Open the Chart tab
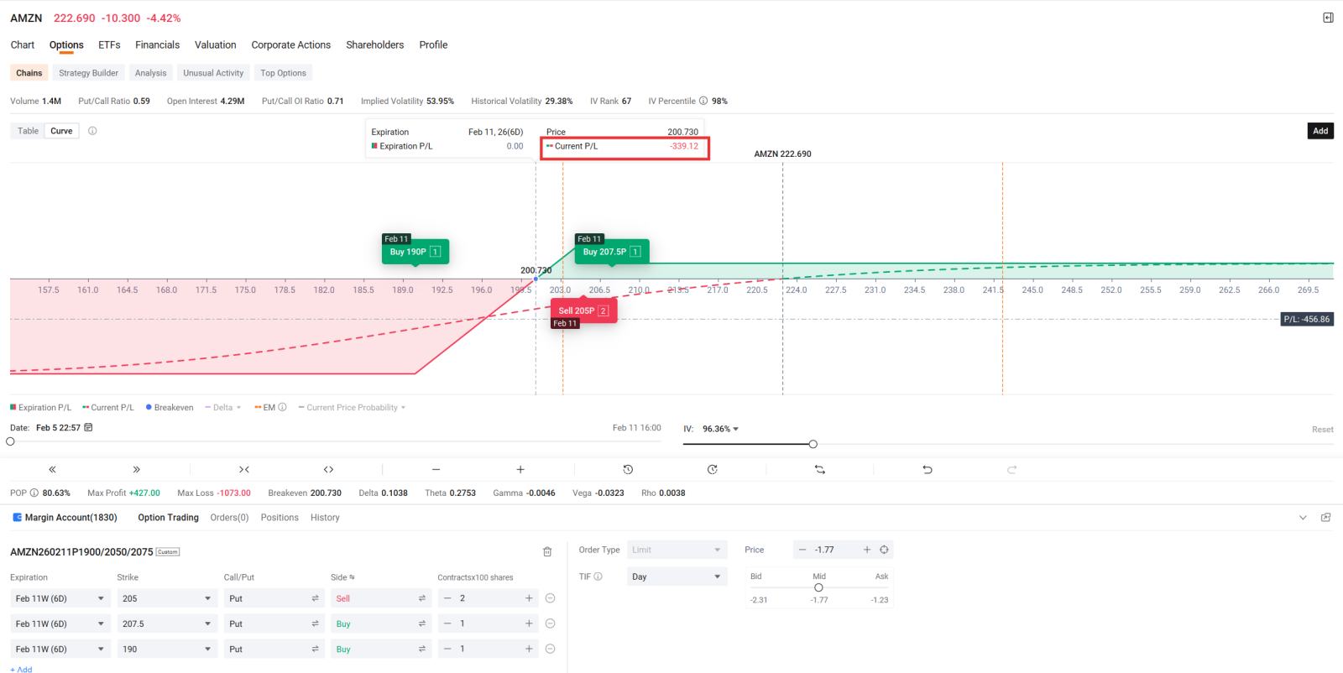Screen dimensions: 1343x673 [x=23, y=45]
